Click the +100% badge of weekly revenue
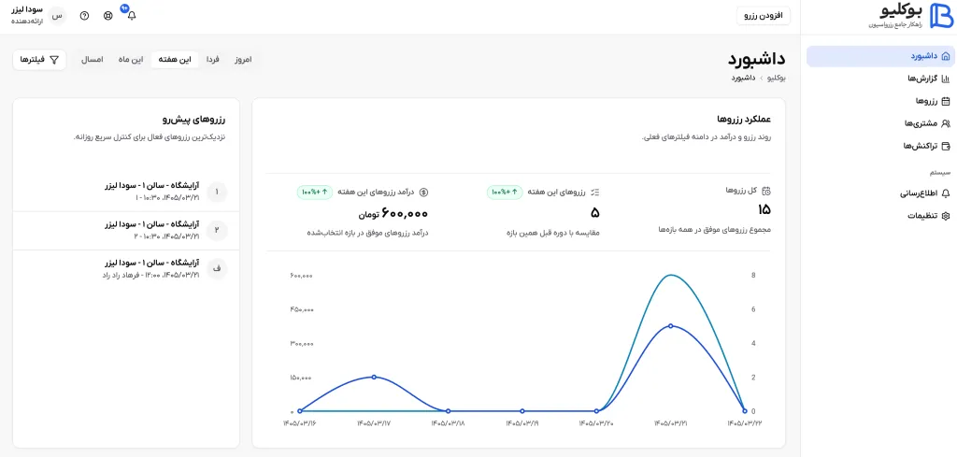The height and width of the screenshot is (457, 957). pyautogui.click(x=316, y=193)
